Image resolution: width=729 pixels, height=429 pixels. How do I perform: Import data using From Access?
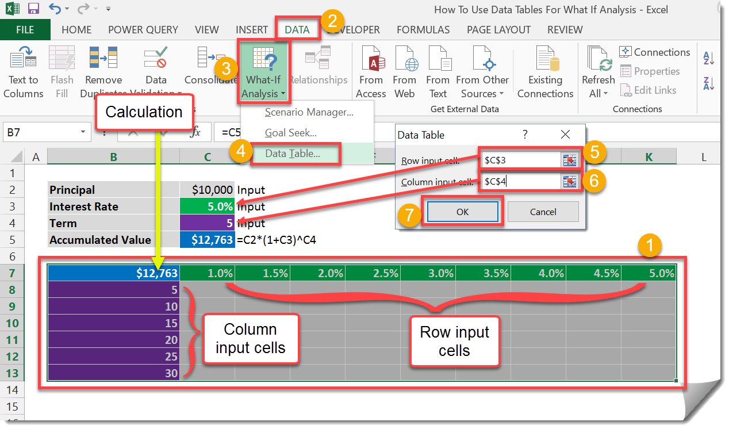371,70
